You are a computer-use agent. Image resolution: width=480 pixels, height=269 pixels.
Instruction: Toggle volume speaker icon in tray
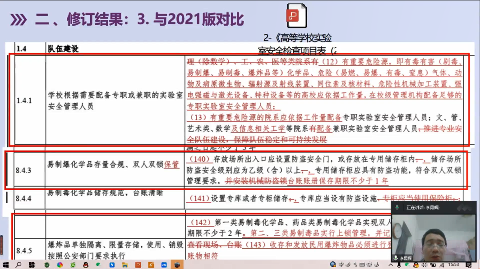(425, 265)
